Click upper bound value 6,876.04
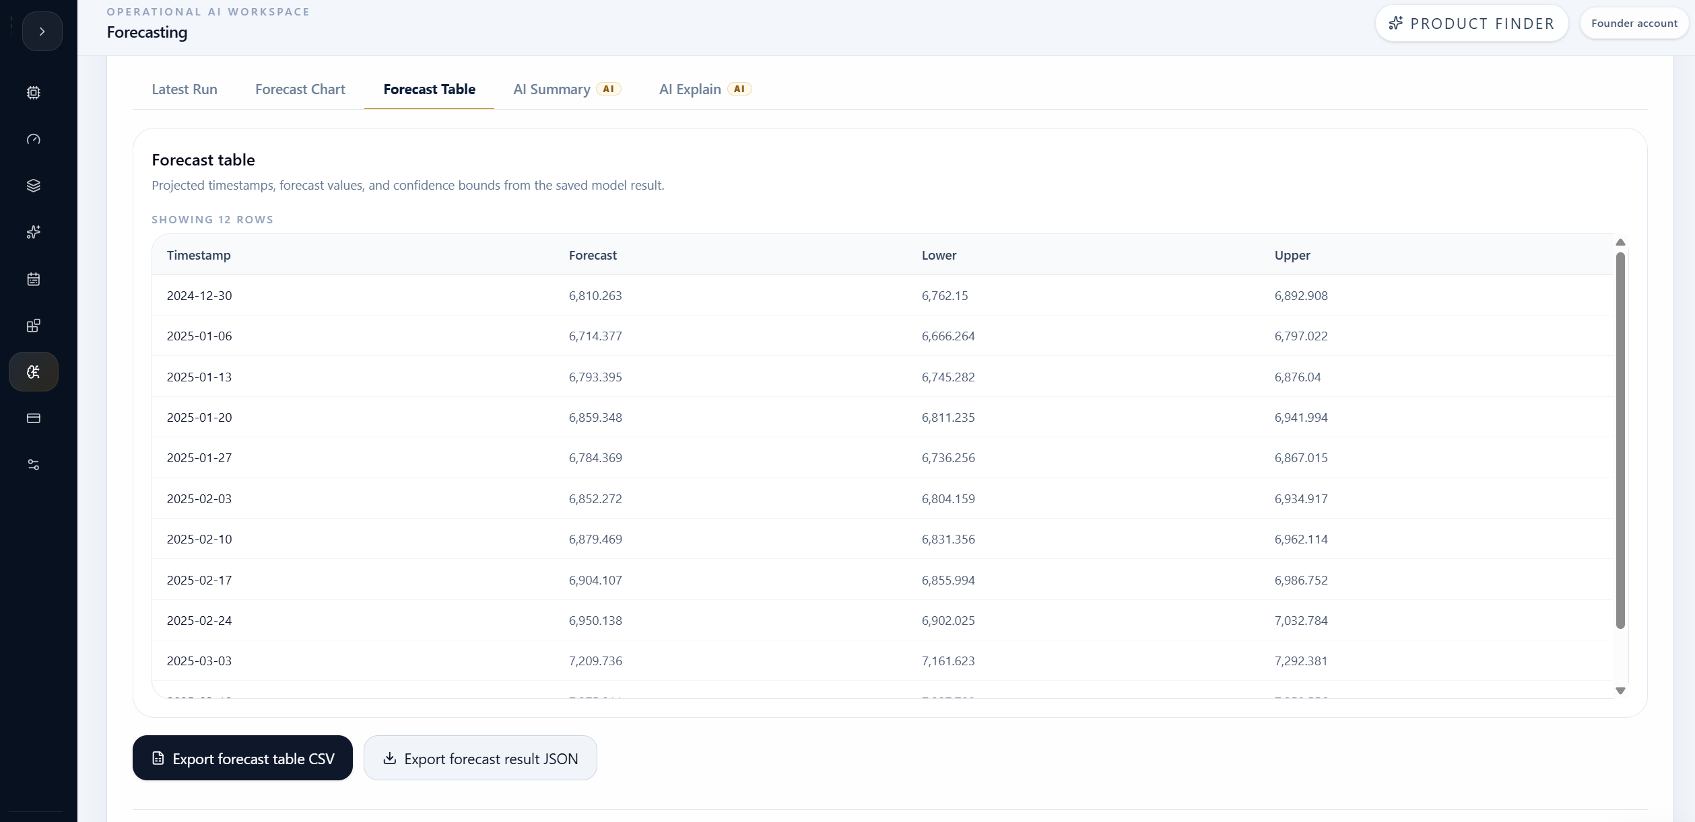Screen dimensions: 1695x822 1298,377
